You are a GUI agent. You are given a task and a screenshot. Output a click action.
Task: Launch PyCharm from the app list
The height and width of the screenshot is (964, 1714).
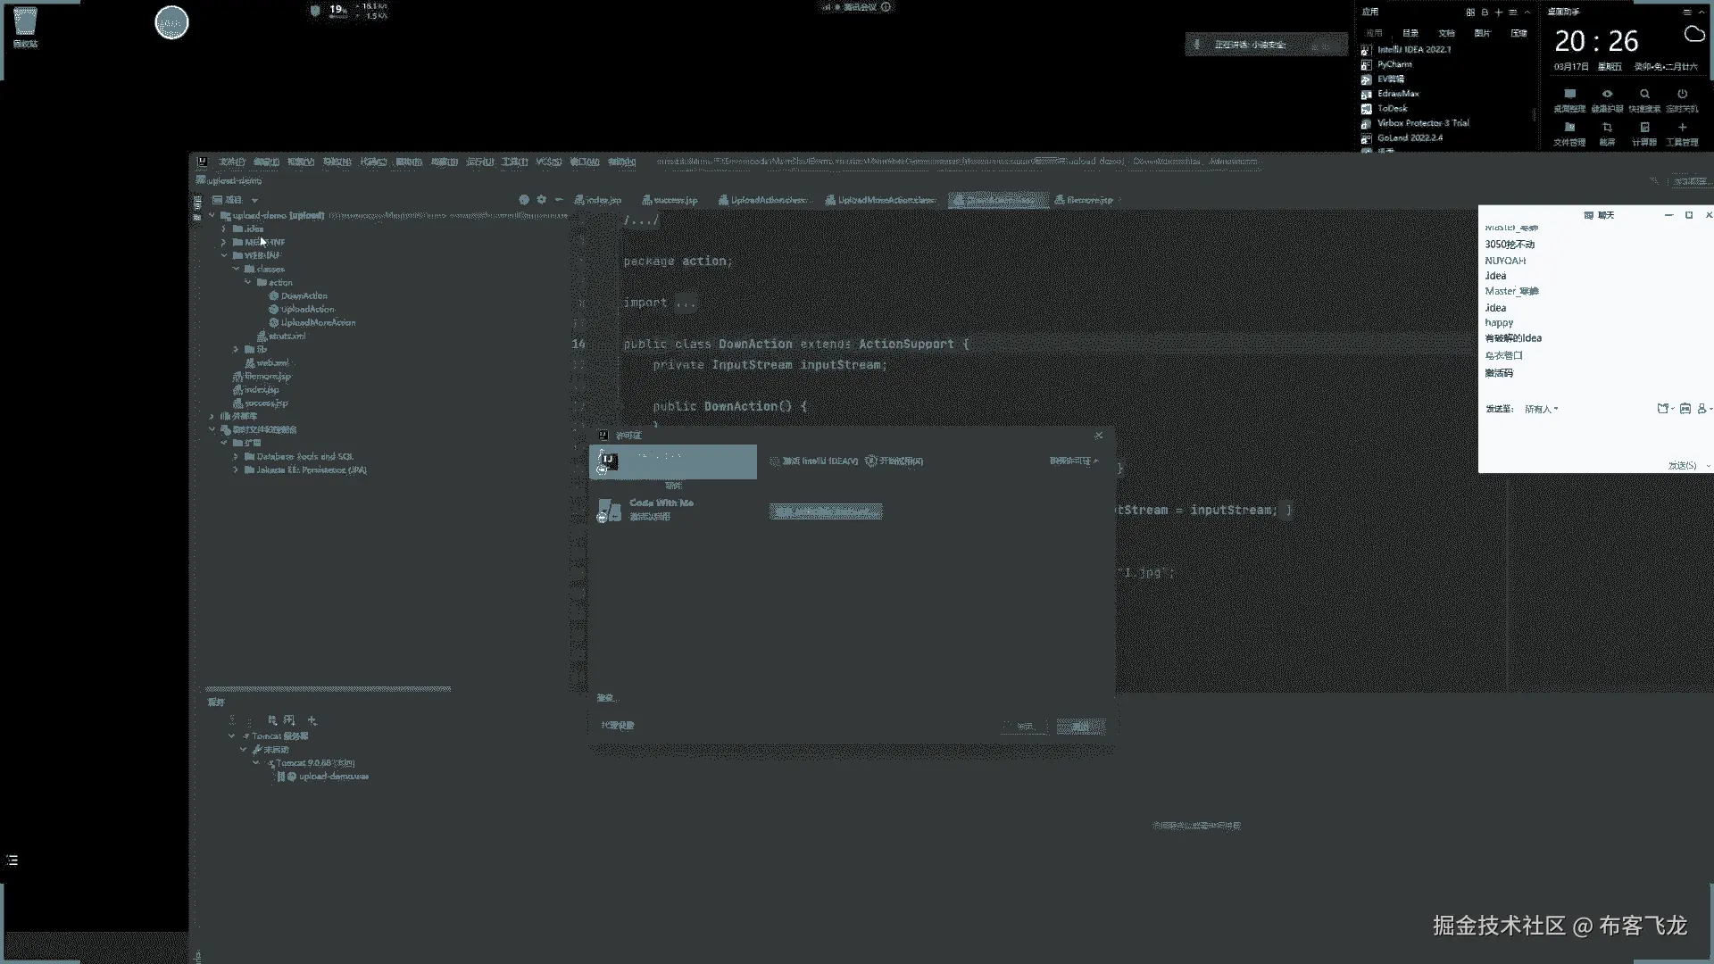(x=1394, y=64)
